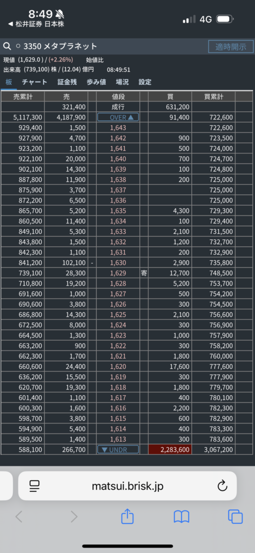
Task: Expand the UNDR price range
Action: pyautogui.click(x=118, y=450)
